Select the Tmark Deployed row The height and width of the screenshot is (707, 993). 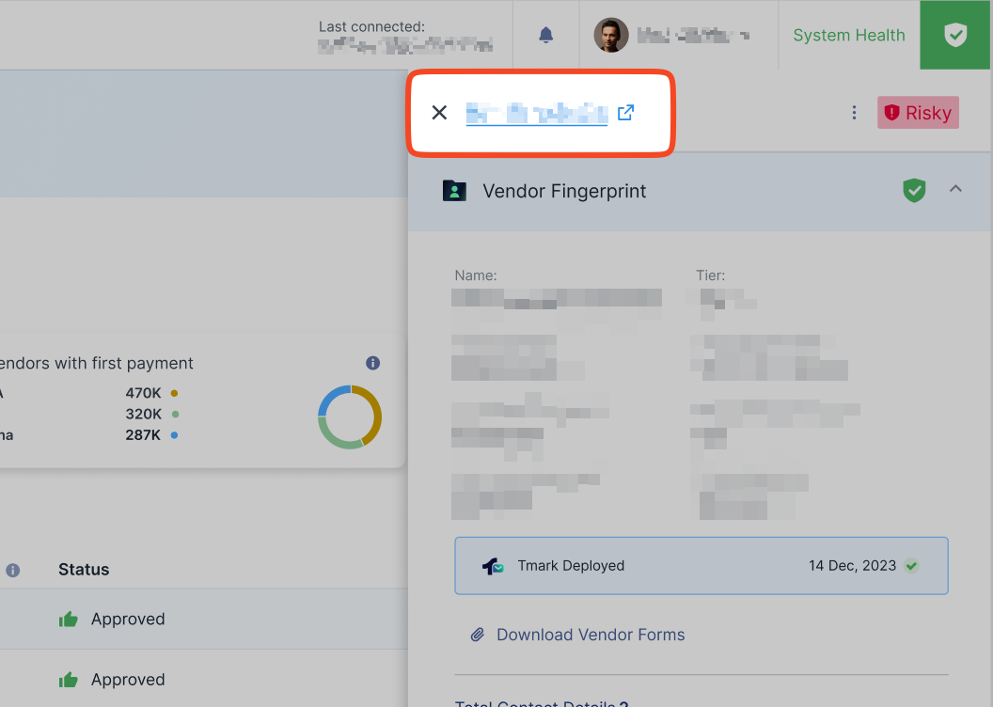[x=701, y=566]
